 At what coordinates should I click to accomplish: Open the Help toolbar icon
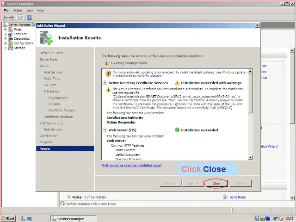point(30,18)
